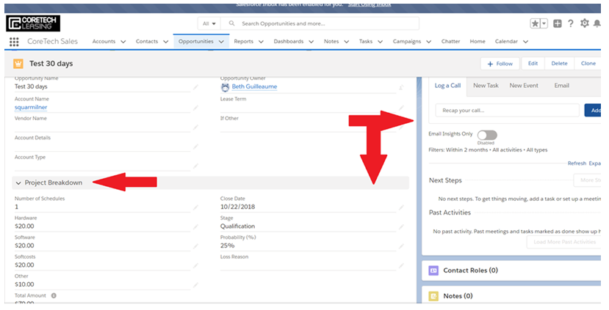Open the Global Actions plus icon
Screen dimensions: 609x310
(558, 23)
